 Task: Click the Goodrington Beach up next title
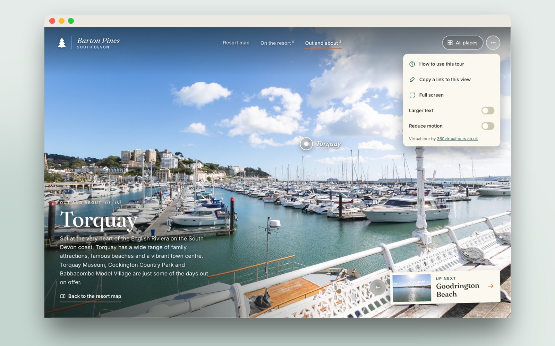click(458, 290)
